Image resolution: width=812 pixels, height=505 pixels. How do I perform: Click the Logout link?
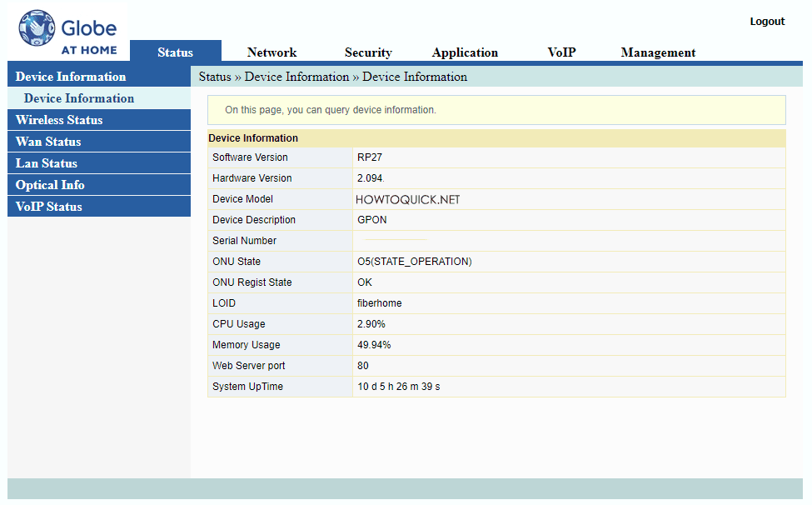[766, 21]
